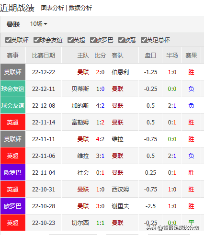Click the 1:1 score in the 切尔西 row
Image resolution: width=204 pixels, height=235 pixels.
(x=100, y=223)
